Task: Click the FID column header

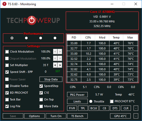Action: click(74, 37)
